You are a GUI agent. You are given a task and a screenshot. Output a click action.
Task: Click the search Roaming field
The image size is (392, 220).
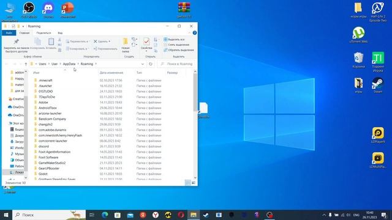point(176,64)
